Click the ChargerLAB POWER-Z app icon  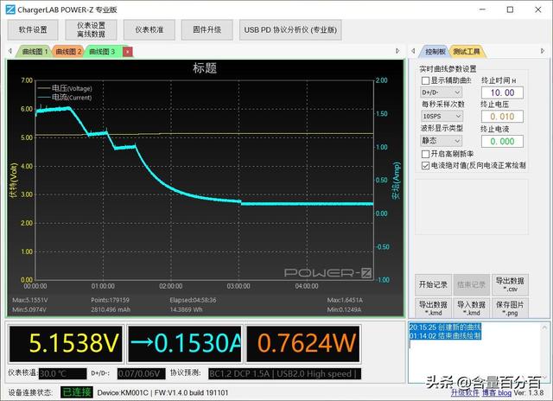(10, 10)
